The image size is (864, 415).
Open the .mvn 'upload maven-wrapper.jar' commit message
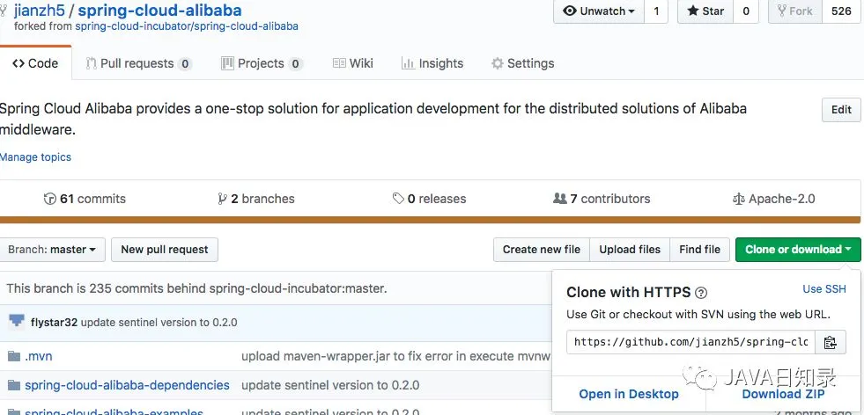click(x=395, y=356)
